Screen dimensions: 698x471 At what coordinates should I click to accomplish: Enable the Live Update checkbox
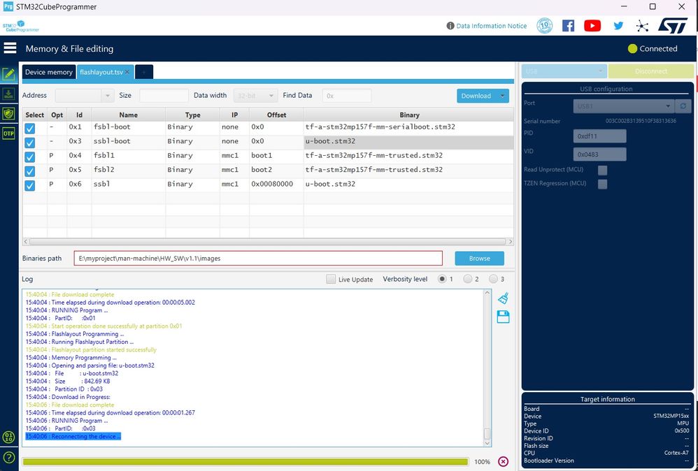(332, 280)
